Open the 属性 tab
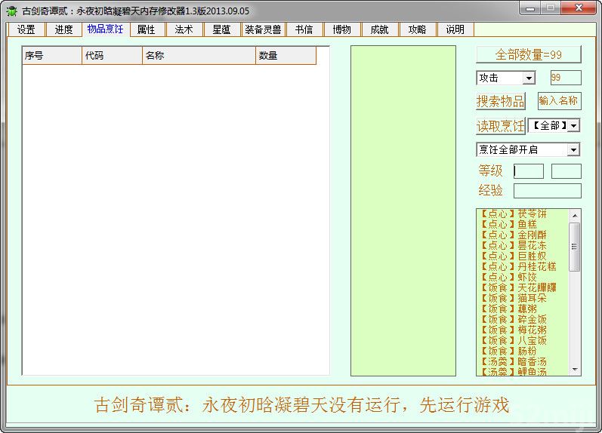This screenshot has width=602, height=433. pyautogui.click(x=146, y=29)
